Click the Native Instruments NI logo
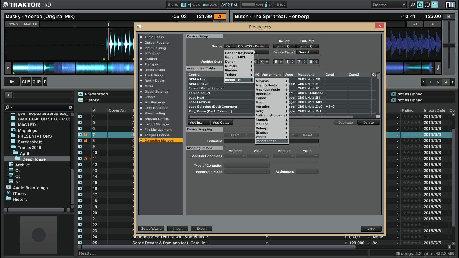The height and width of the screenshot is (258, 459). tap(450, 5)
